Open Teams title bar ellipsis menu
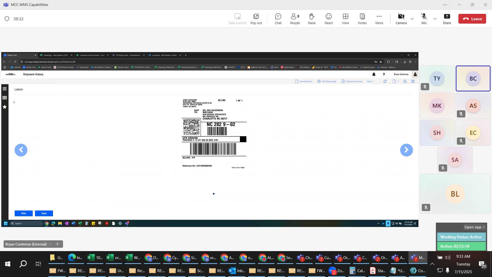Screen dimensions: 492x277 [x=445, y=5]
